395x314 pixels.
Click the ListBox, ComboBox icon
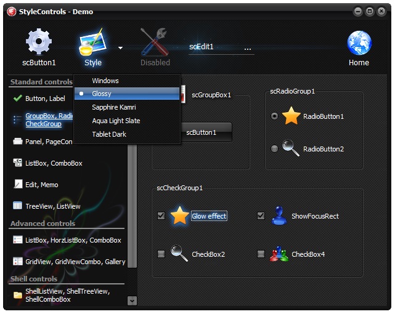point(18,163)
